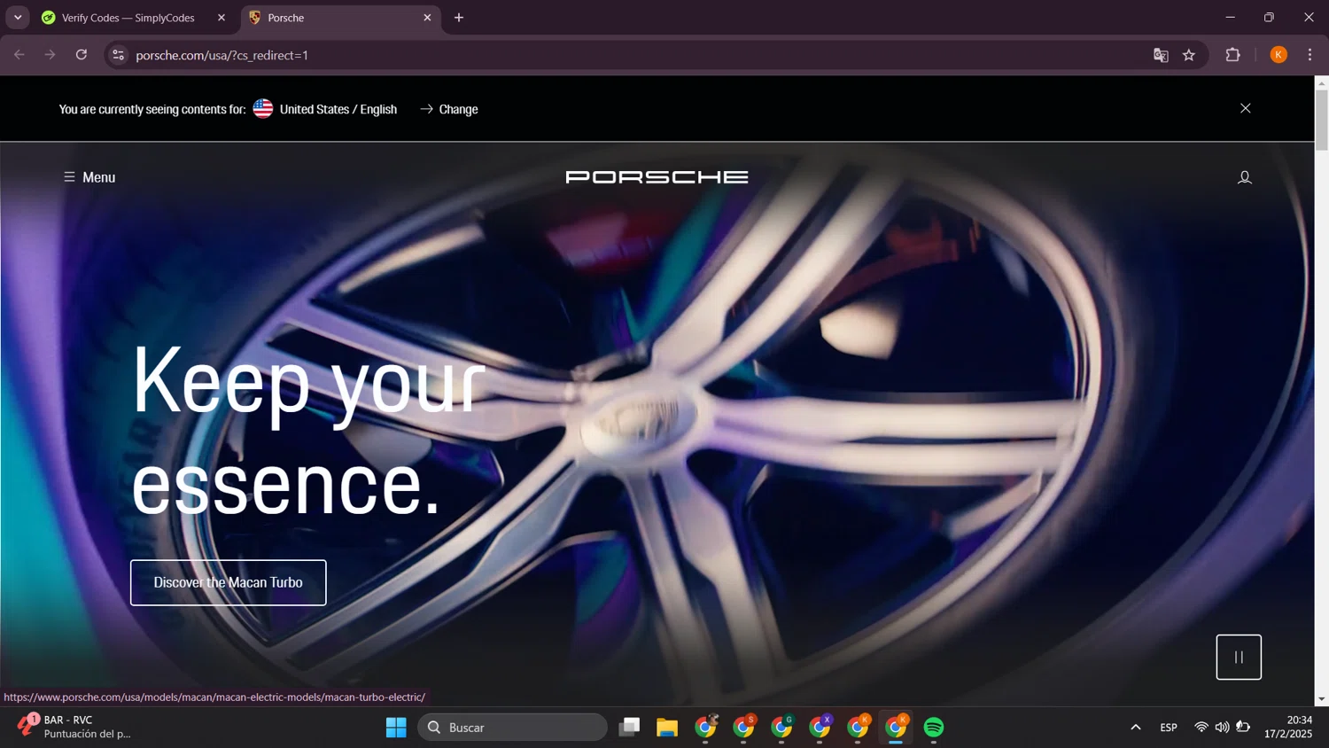
Task: Open the volume speaker tray icon
Action: (x=1223, y=728)
